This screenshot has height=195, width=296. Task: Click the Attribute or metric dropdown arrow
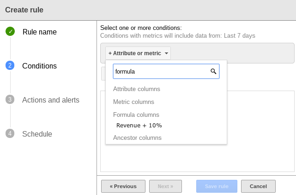[x=166, y=53]
